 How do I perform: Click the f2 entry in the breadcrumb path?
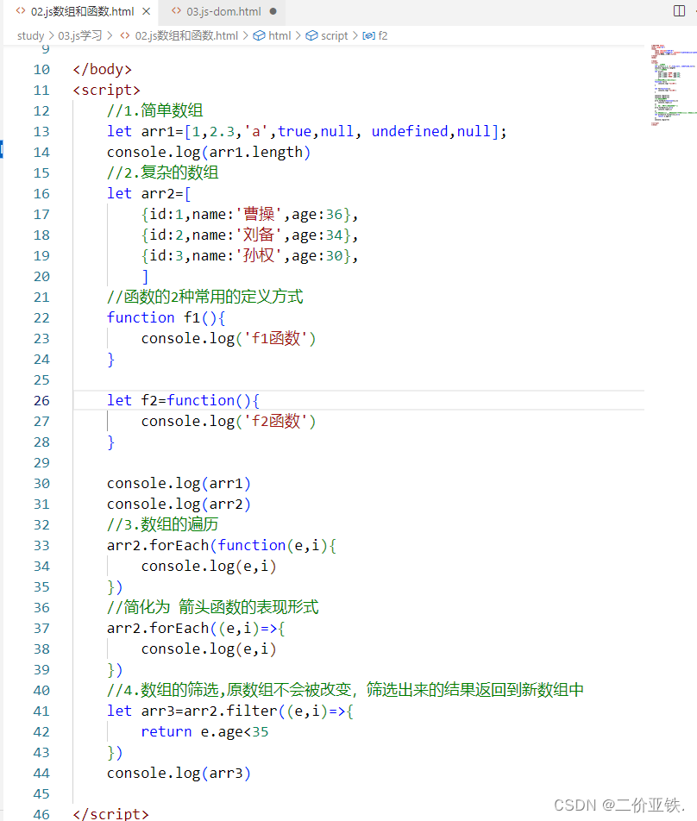point(382,35)
